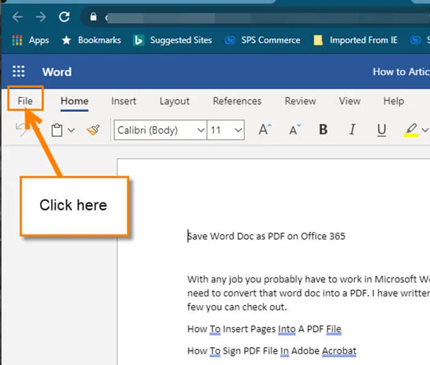Apply yellow text highlight color
The image size is (430, 365).
[411, 130]
